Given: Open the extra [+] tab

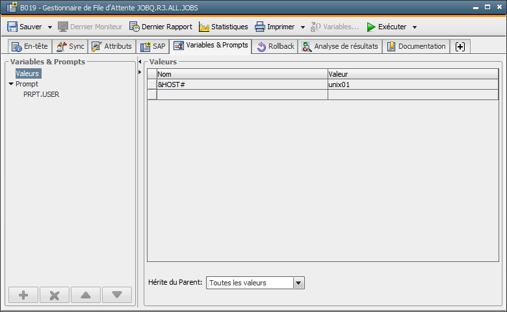Looking at the screenshot, I should pos(460,47).
